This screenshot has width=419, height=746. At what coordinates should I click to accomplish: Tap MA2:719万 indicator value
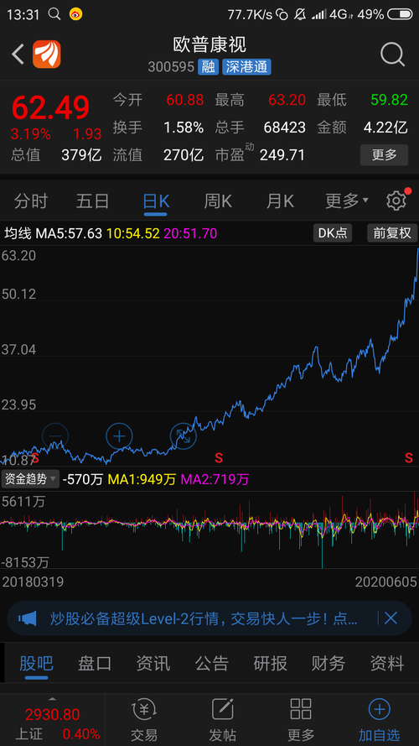215,479
